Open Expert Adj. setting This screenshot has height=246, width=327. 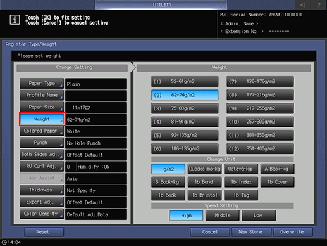point(42,202)
